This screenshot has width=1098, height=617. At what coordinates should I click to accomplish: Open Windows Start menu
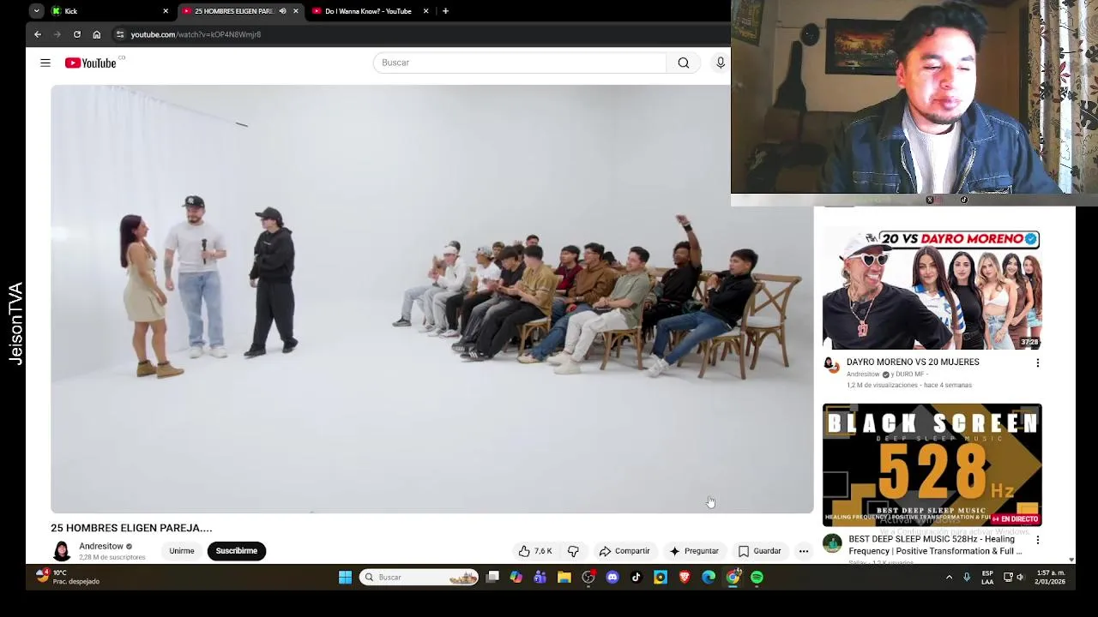point(345,578)
